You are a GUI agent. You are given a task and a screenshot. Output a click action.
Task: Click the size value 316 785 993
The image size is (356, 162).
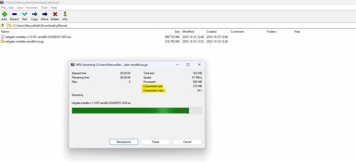tap(172, 42)
